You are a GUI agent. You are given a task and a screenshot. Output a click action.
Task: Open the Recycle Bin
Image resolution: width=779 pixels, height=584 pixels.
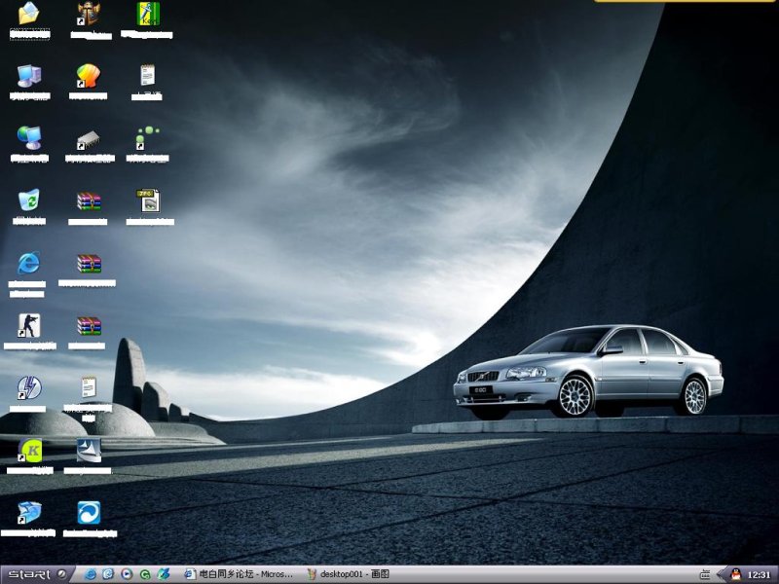(27, 200)
